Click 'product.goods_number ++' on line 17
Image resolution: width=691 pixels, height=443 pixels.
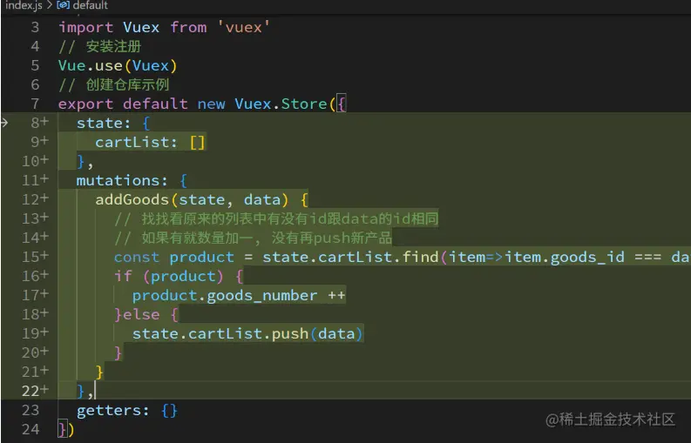coord(239,296)
